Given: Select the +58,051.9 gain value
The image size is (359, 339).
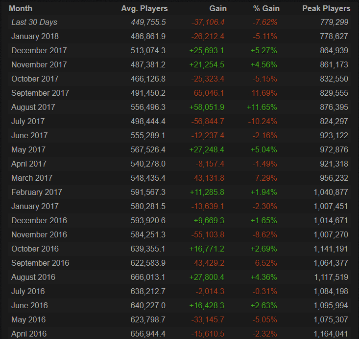Looking at the screenshot, I should [x=208, y=107].
